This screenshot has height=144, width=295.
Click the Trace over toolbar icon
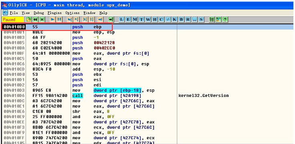(x=92, y=20)
